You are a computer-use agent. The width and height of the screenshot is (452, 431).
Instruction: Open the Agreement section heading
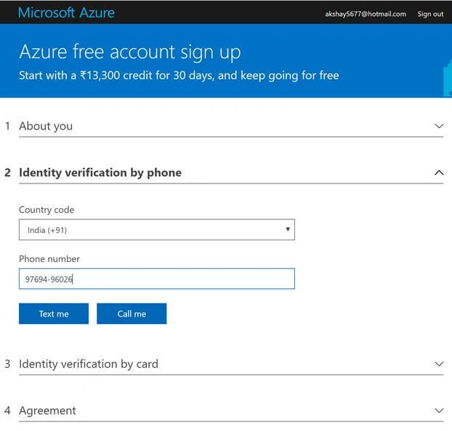click(47, 410)
